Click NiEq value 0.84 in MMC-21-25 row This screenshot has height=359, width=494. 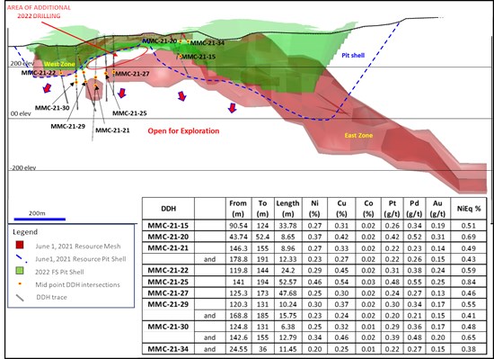469,282
